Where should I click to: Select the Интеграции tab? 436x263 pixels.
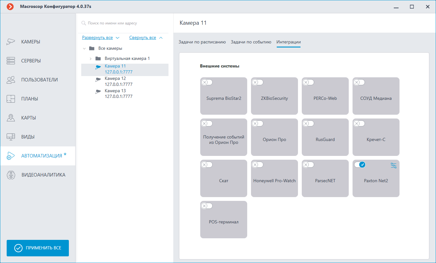(288, 42)
